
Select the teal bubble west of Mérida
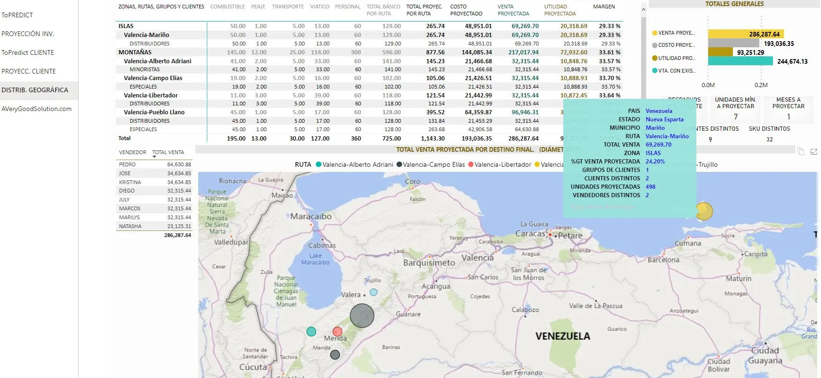click(311, 332)
